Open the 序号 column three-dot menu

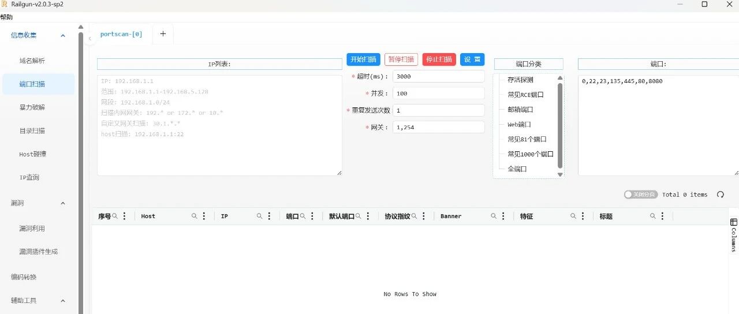click(x=124, y=216)
